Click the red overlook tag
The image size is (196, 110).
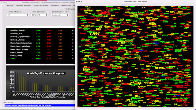click(x=114, y=47)
